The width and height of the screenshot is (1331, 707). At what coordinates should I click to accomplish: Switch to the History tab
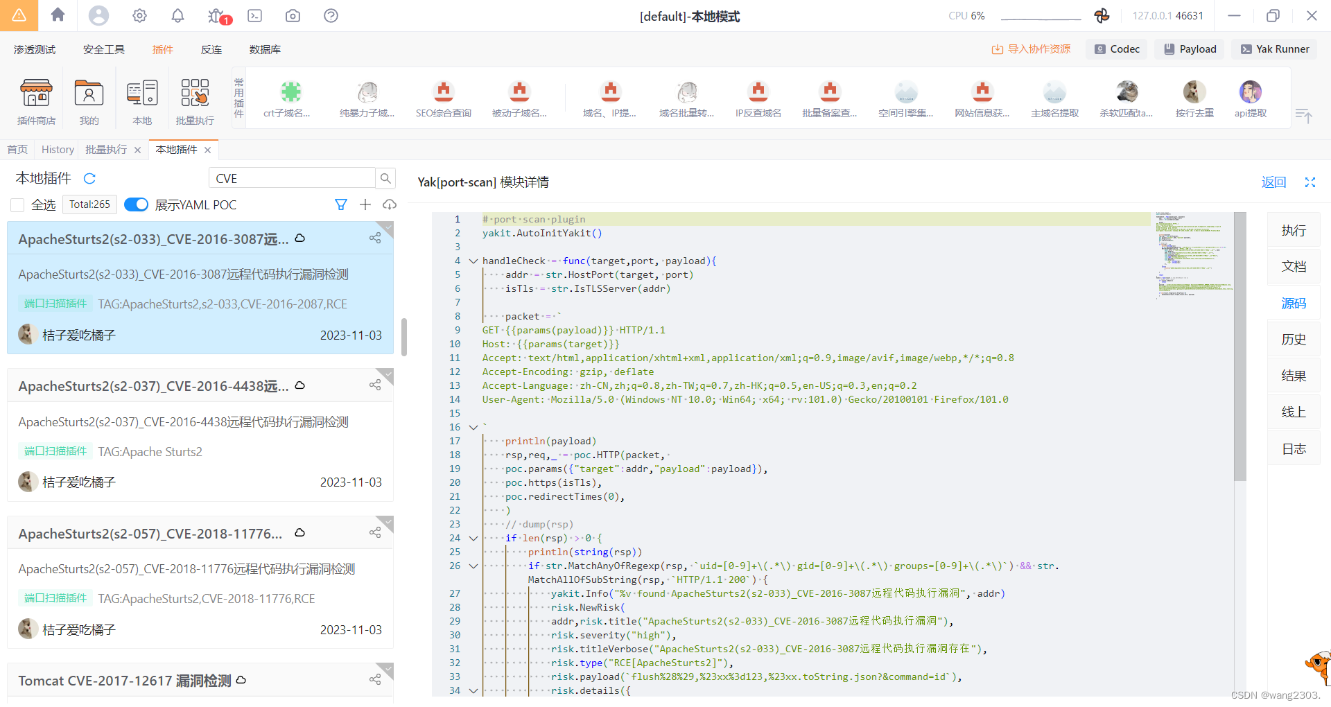58,150
